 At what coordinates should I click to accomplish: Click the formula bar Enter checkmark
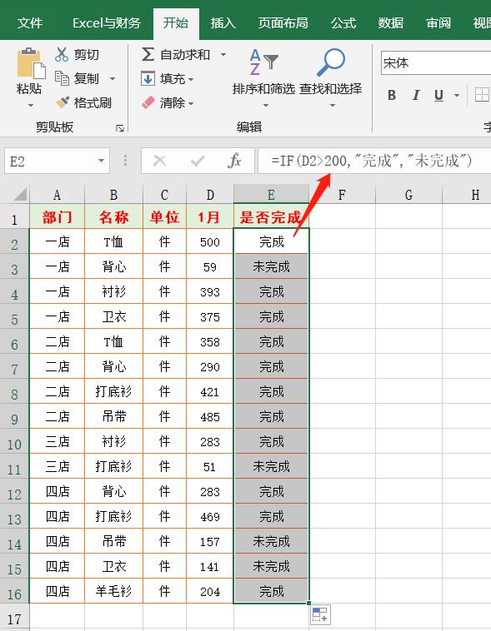[198, 161]
